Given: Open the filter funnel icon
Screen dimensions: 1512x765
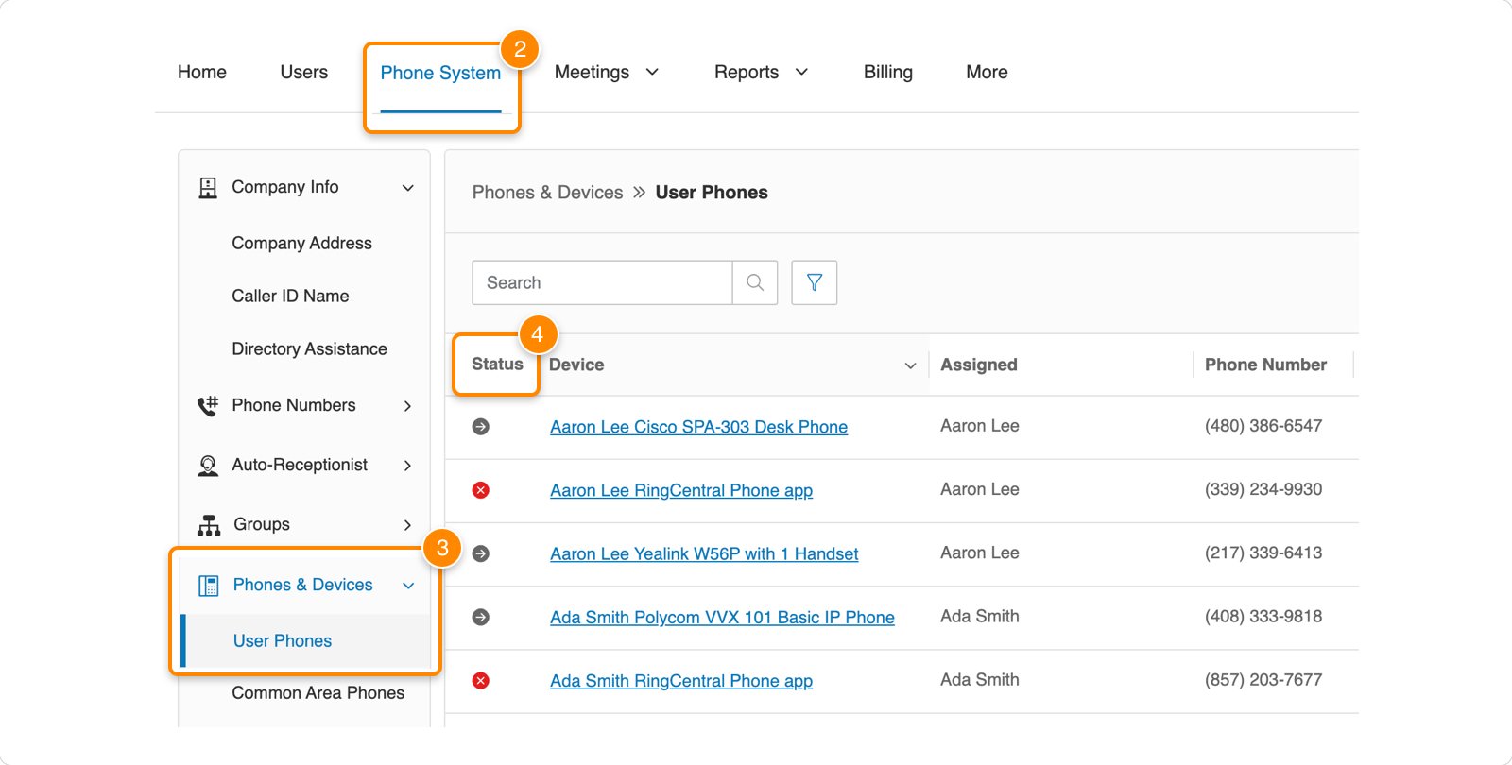Looking at the screenshot, I should [814, 282].
